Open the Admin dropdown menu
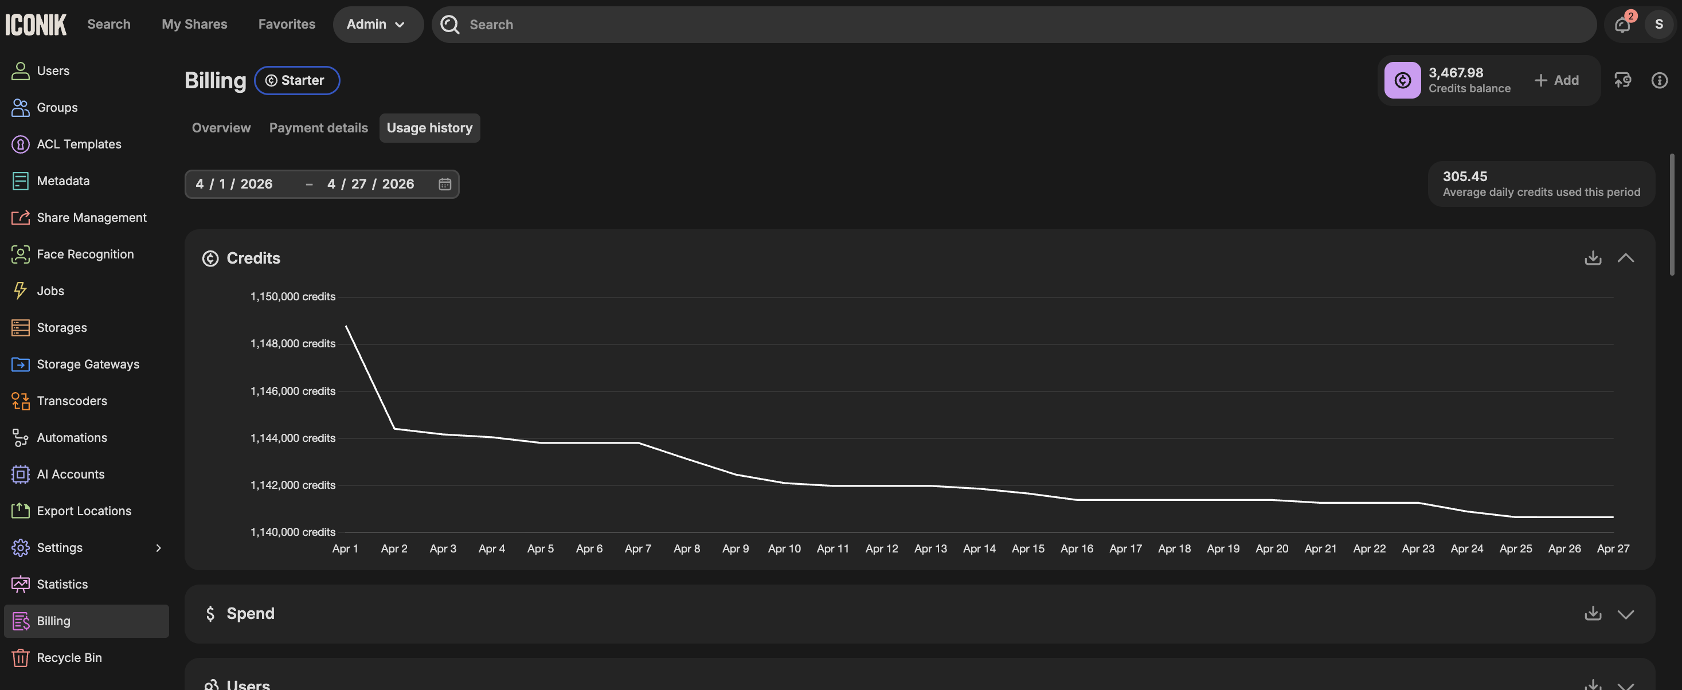 pos(377,25)
